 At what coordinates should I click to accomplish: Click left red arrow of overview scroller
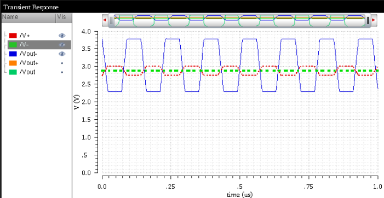[105, 20]
